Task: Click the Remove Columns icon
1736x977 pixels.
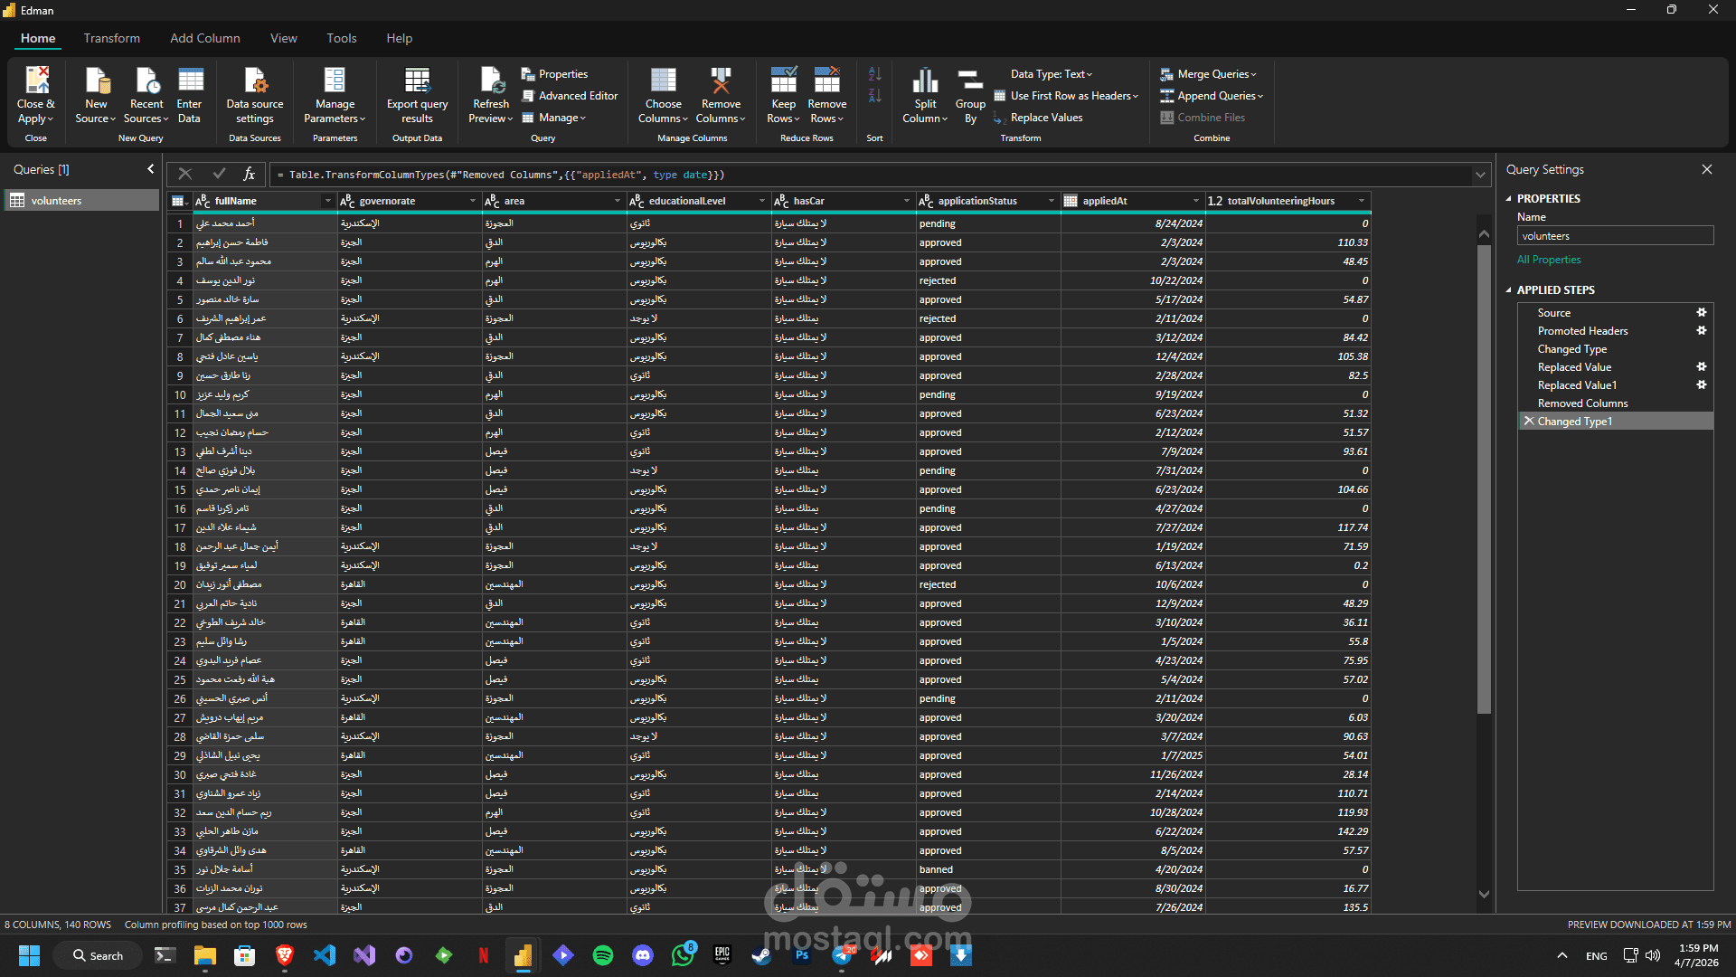Action: pyautogui.click(x=721, y=81)
